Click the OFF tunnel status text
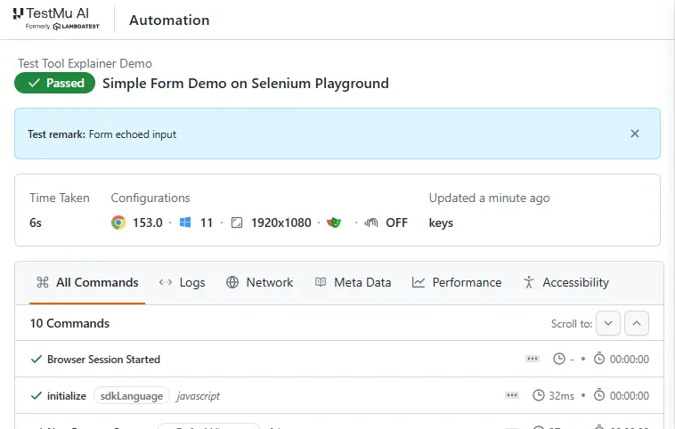675x429 pixels. pyautogui.click(x=396, y=223)
